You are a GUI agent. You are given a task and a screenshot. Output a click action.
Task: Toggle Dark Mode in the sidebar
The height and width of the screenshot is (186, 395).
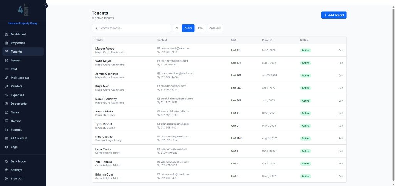pyautogui.click(x=23, y=161)
